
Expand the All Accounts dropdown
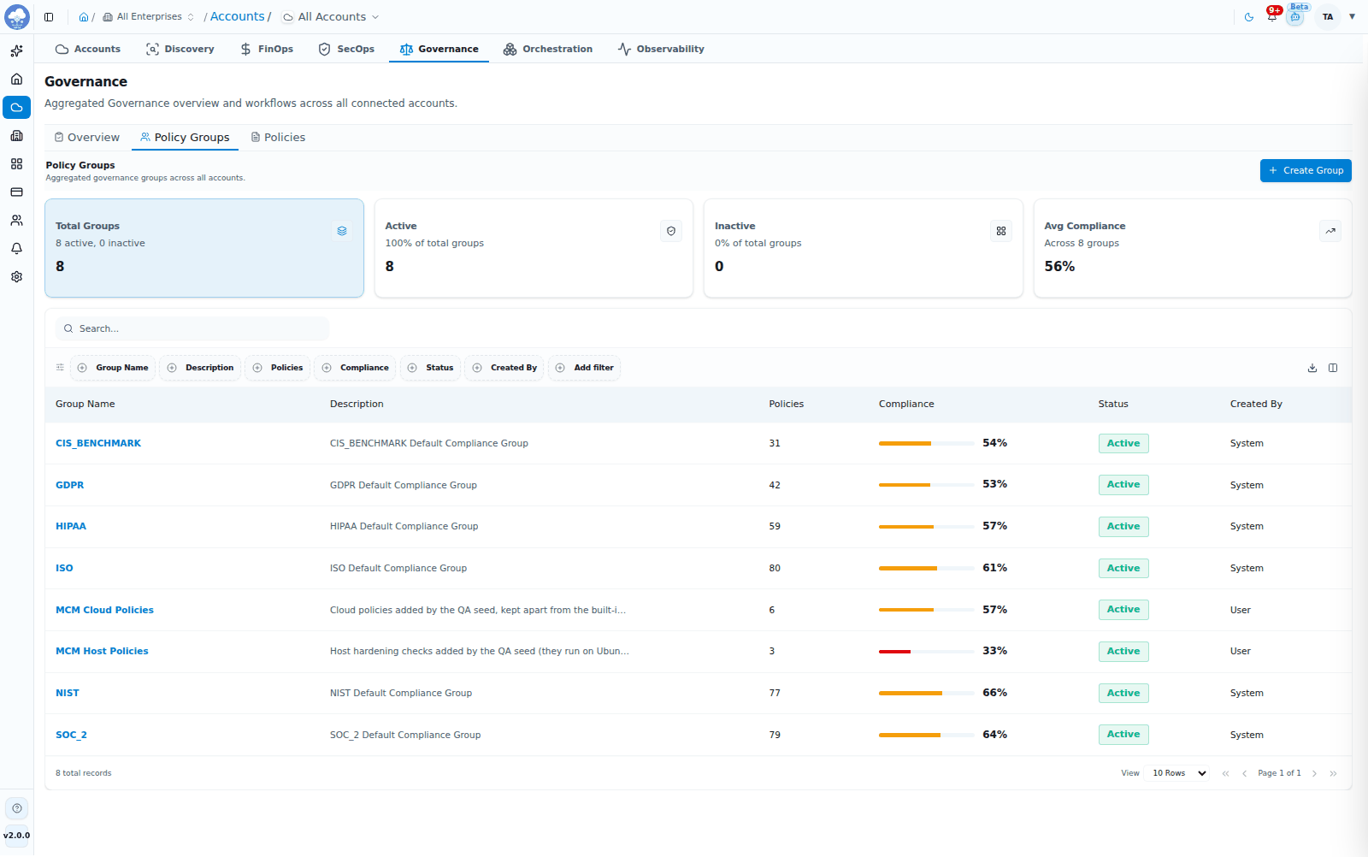[x=331, y=17]
